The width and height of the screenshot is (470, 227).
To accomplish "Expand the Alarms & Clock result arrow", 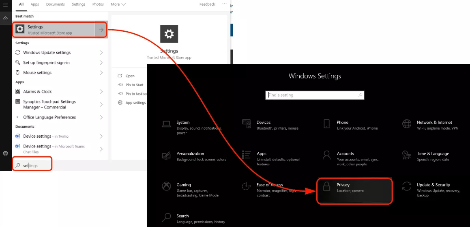I will tap(101, 92).
